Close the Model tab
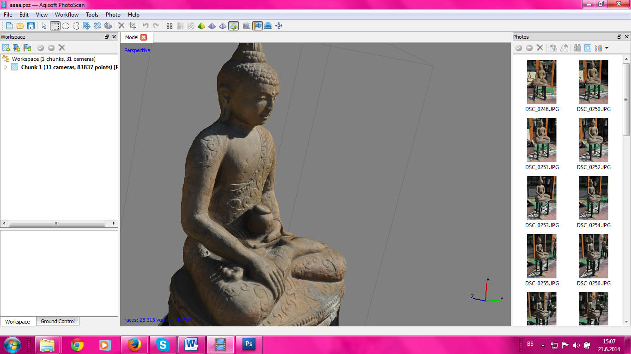Screen dimensions: 631x354 (x=144, y=37)
